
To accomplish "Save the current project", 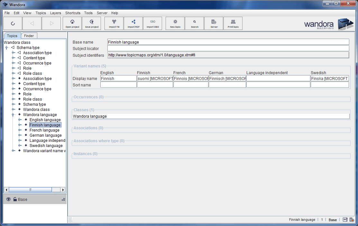I will (92, 23).
